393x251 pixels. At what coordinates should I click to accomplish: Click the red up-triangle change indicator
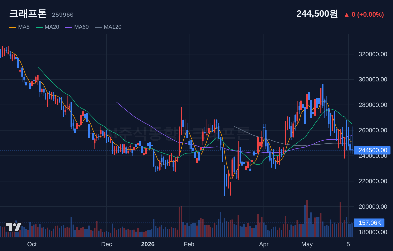pyautogui.click(x=347, y=15)
